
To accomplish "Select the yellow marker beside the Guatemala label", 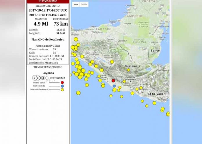I will pos(129,70).
